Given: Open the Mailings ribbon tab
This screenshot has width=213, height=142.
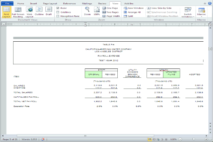Looking at the screenshot, I should pyautogui.click(x=87, y=3).
